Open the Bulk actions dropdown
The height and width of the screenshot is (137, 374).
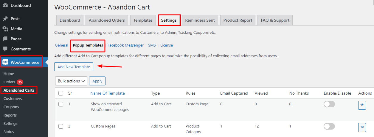pyautogui.click(x=71, y=81)
